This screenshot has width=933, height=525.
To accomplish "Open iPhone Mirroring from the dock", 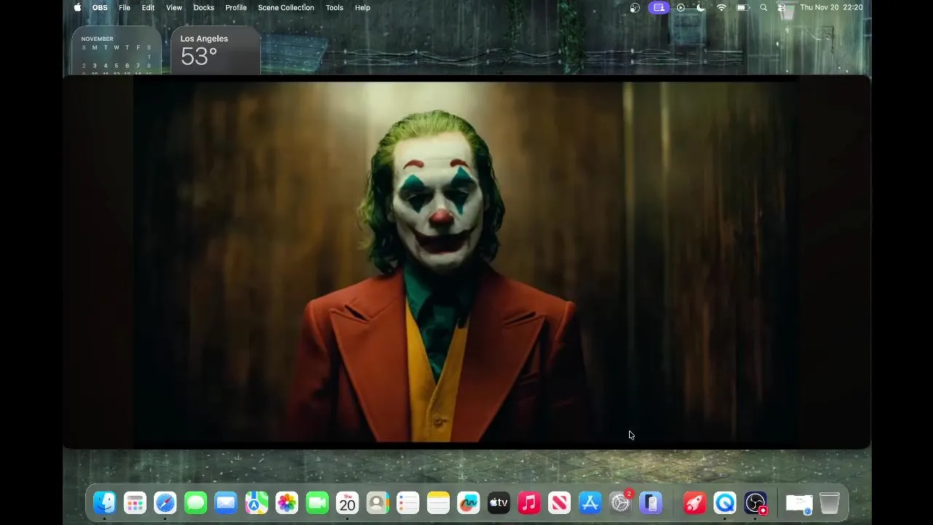I will [650, 502].
